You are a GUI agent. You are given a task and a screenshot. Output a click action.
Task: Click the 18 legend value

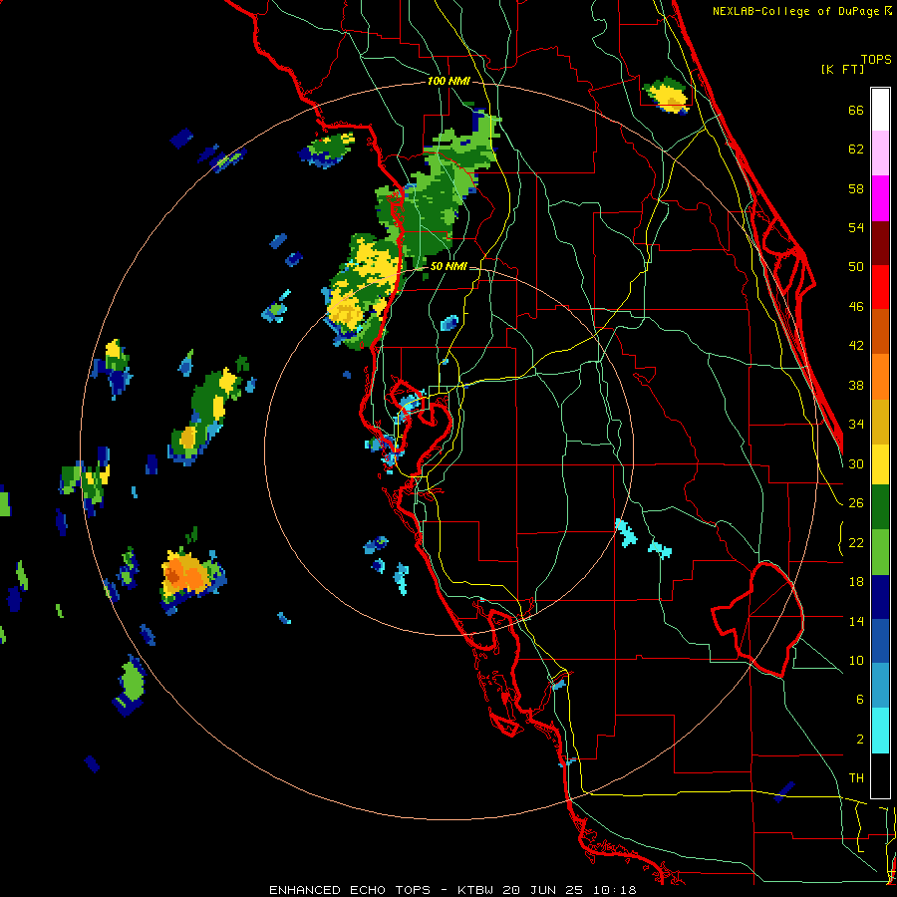pos(856,582)
